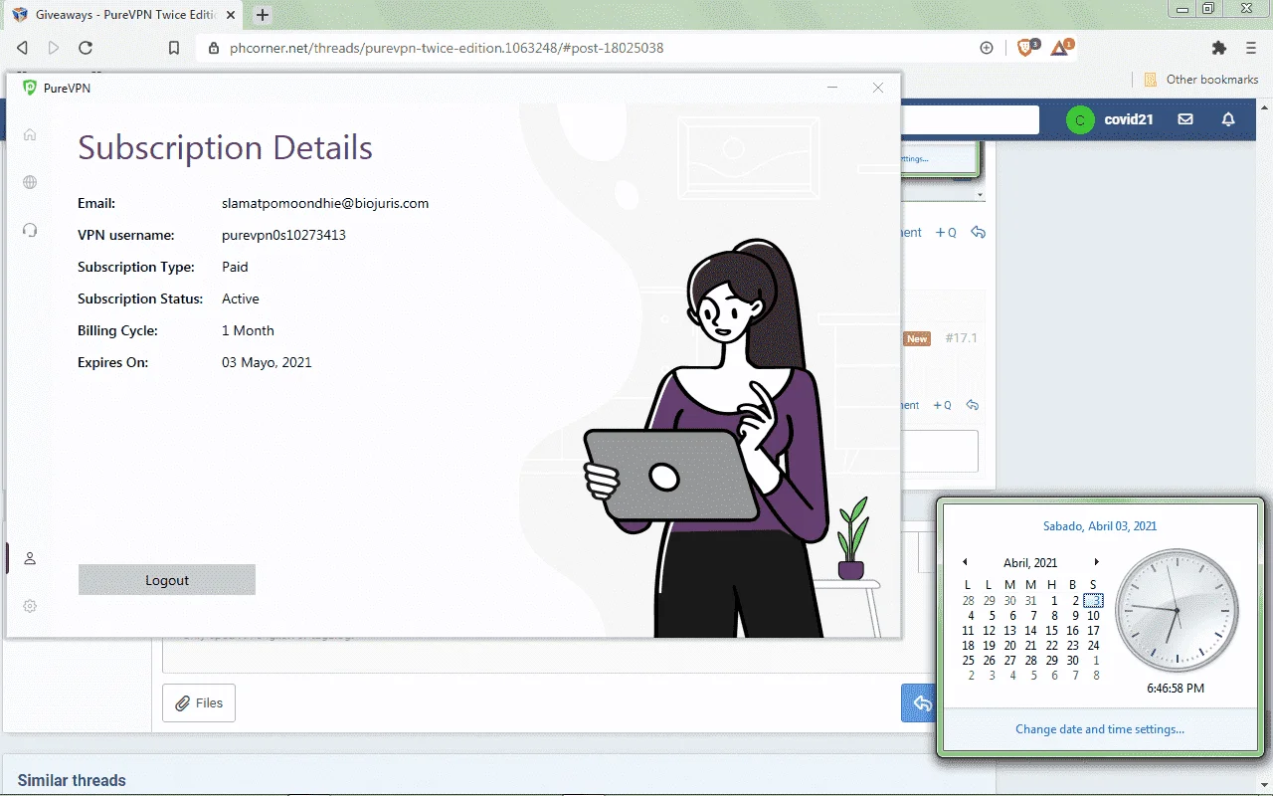The image size is (1273, 796).
Task: Click the +Q quote link near #17.1
Action: [942, 405]
